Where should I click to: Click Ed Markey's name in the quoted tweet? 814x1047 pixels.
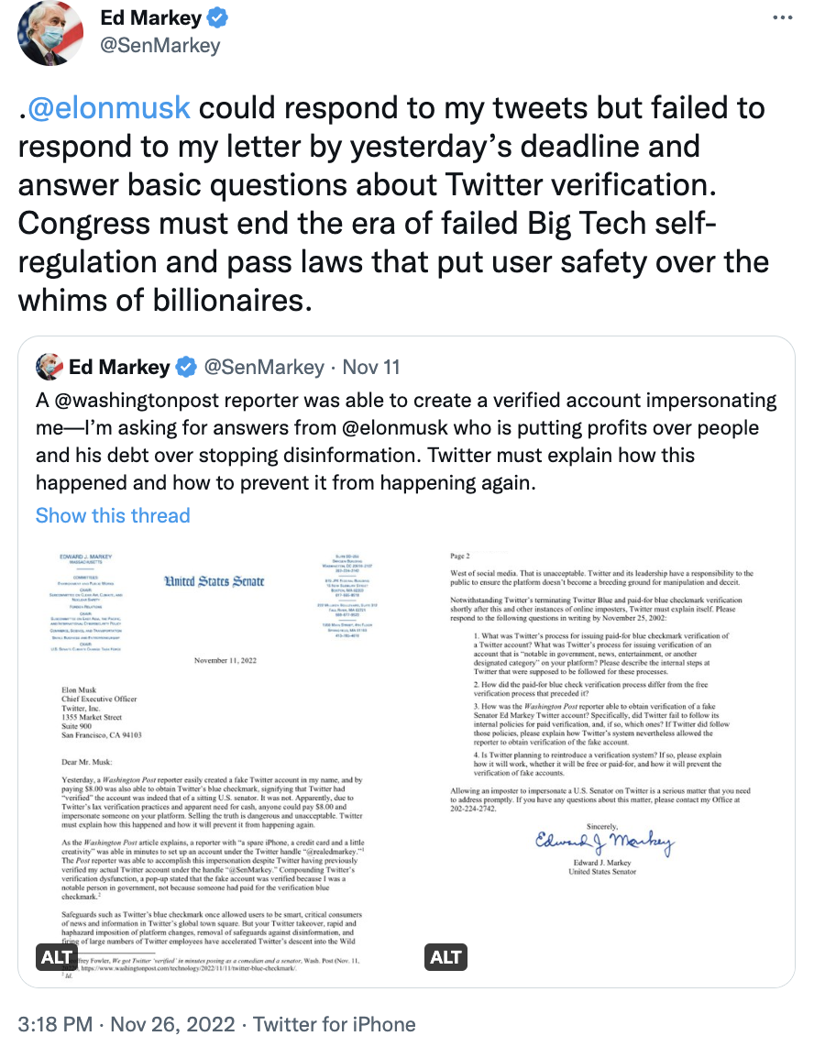[119, 367]
